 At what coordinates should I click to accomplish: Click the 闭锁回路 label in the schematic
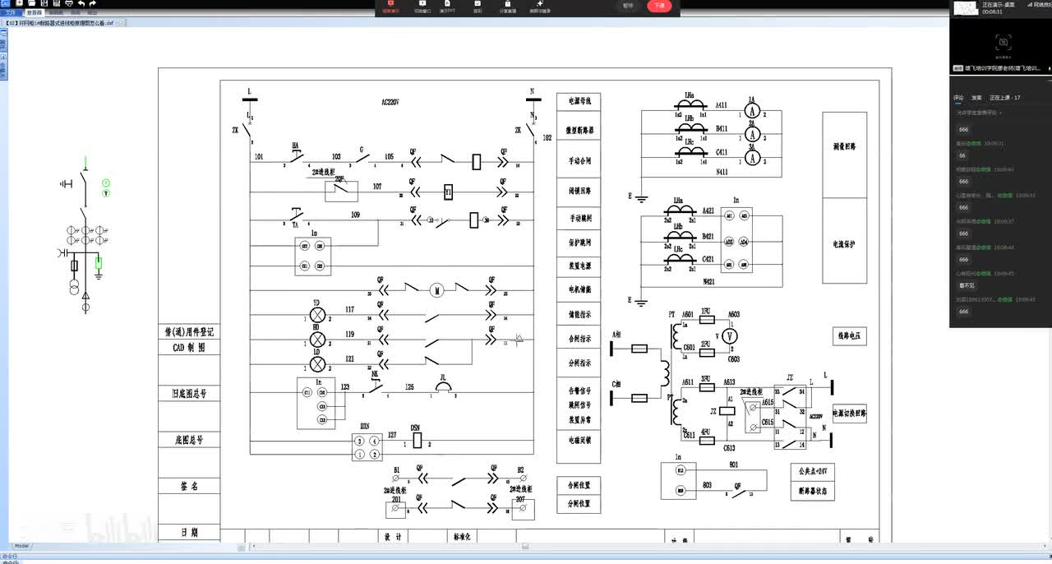pos(579,190)
